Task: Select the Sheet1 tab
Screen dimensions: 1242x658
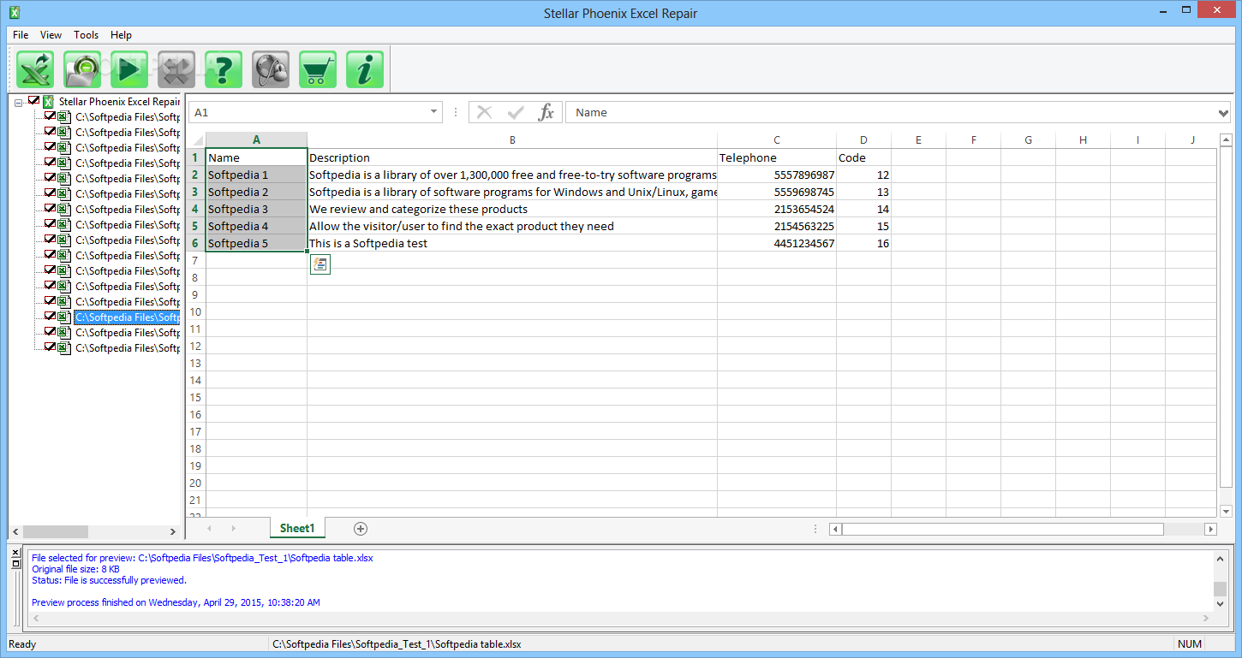Action: coord(297,529)
